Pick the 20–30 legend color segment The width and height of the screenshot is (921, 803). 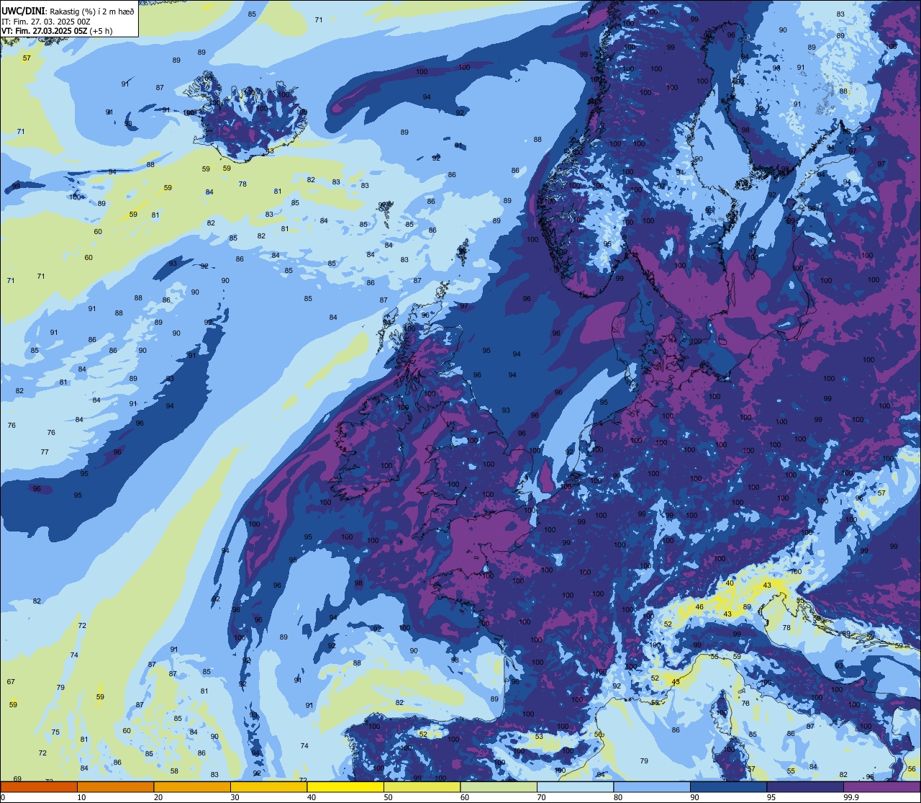(192, 786)
